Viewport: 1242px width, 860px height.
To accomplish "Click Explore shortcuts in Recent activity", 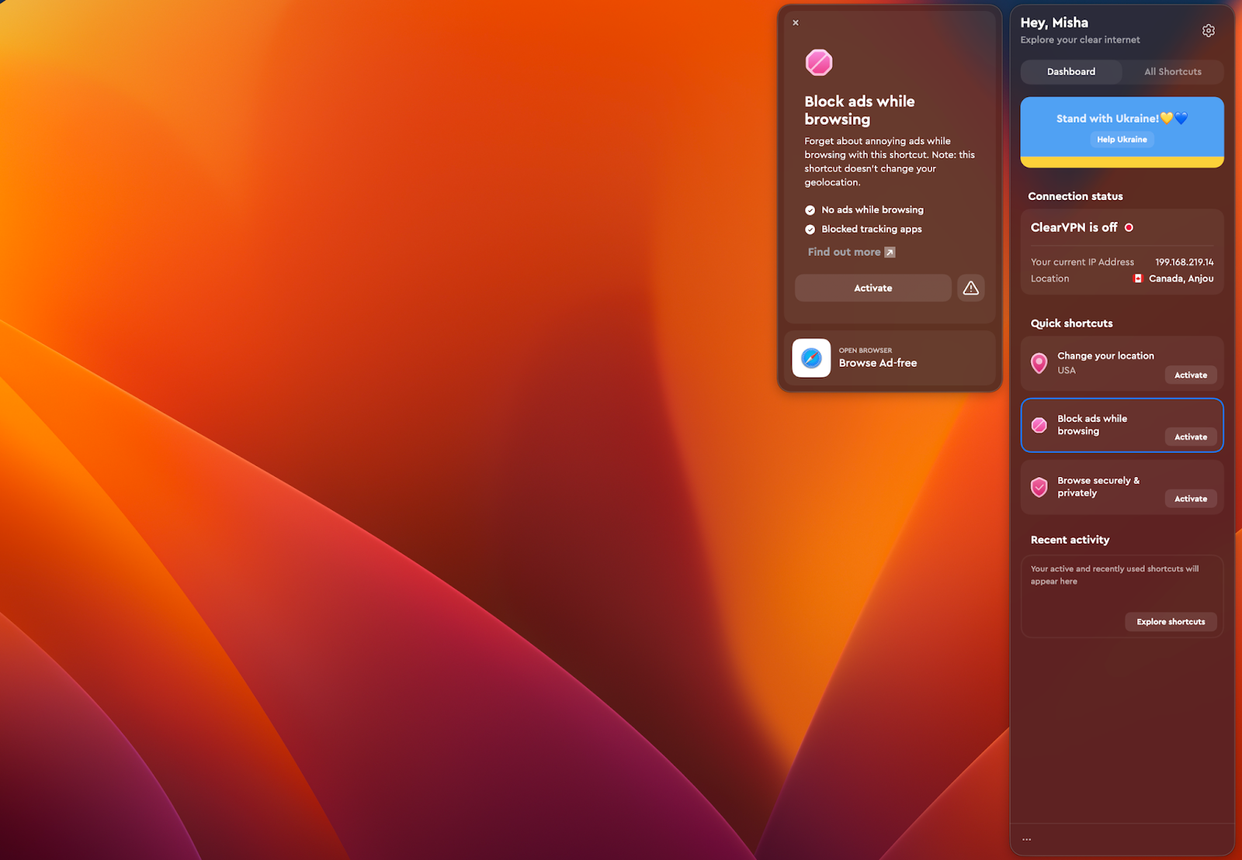I will (1171, 621).
